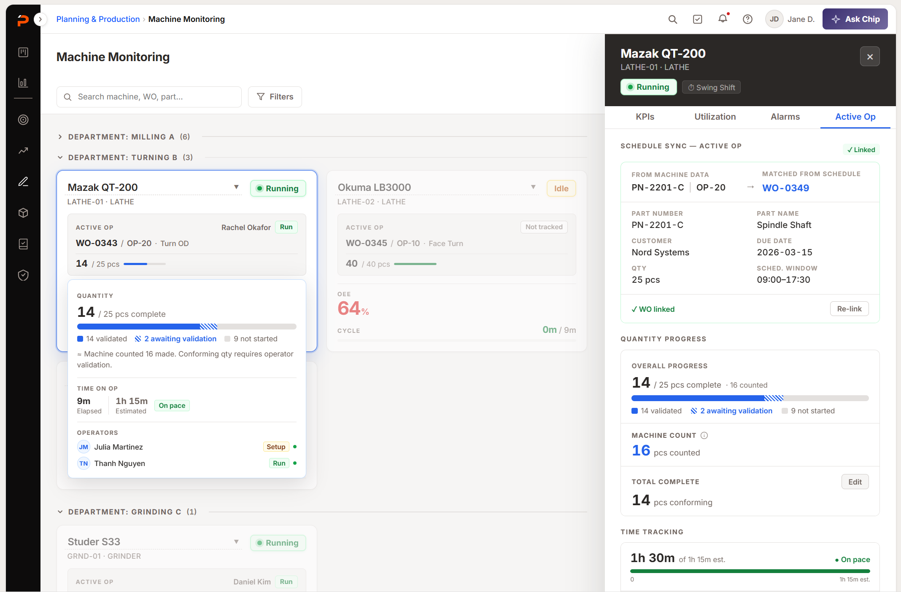Expand the sidebar with the chevron toggle
Viewport: 901px width, 592px height.
point(40,19)
